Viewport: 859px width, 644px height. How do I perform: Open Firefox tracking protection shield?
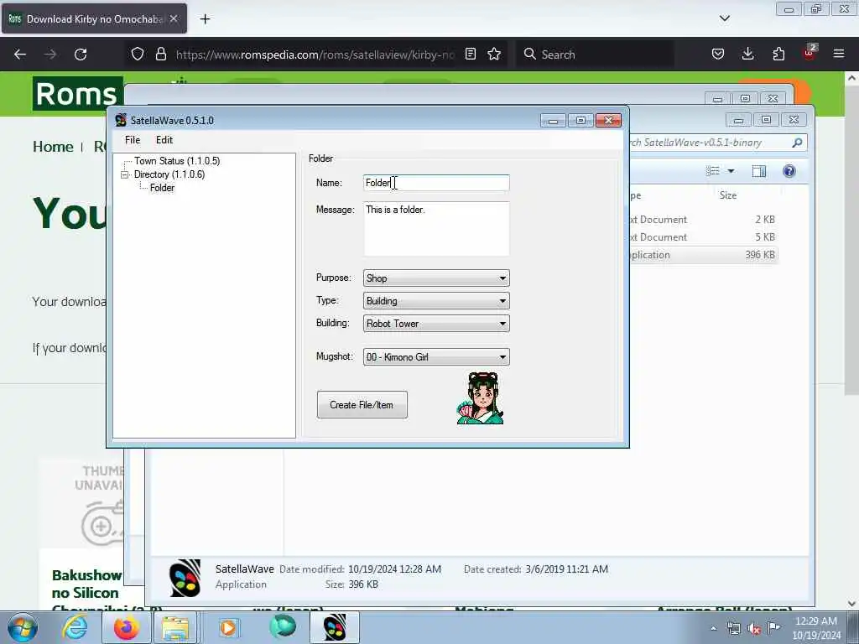click(x=138, y=54)
